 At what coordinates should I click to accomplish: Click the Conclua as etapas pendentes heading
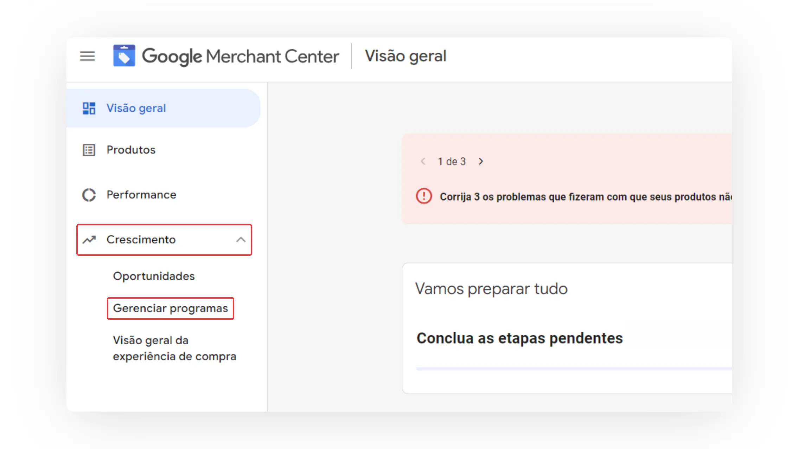519,338
